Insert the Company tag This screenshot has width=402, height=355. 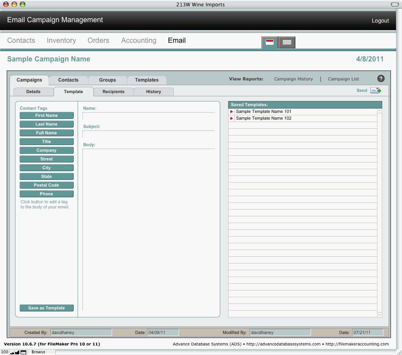[x=46, y=150]
